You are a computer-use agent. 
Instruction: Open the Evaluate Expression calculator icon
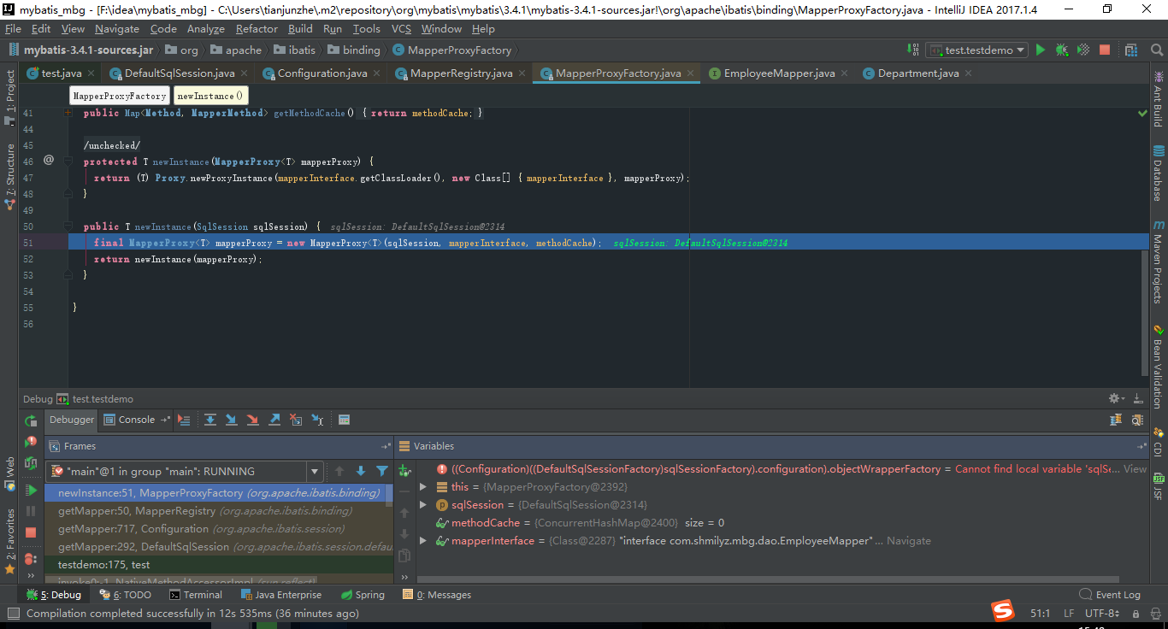tap(344, 419)
